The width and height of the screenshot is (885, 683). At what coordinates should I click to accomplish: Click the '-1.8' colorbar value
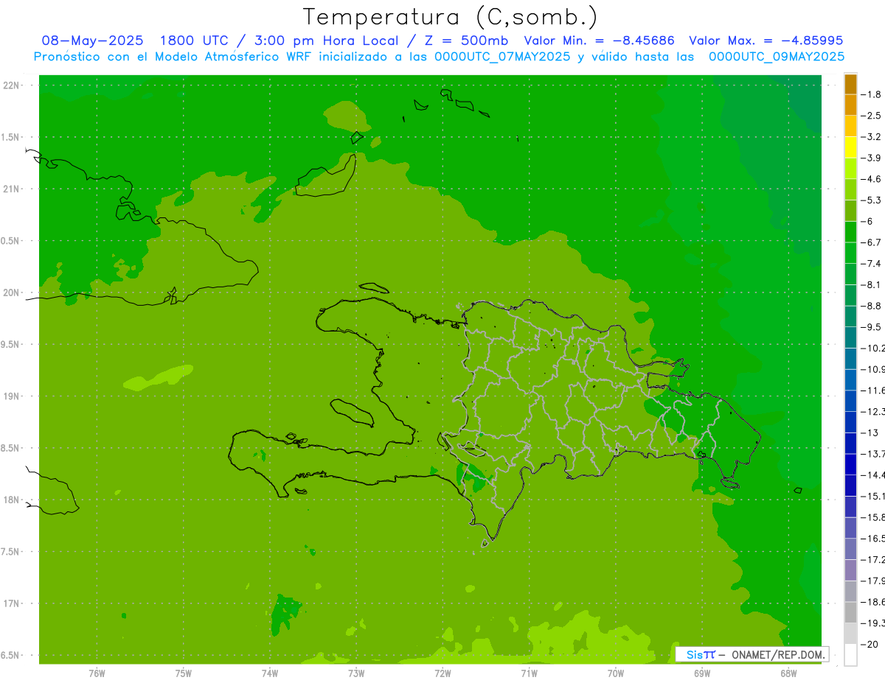(872, 94)
